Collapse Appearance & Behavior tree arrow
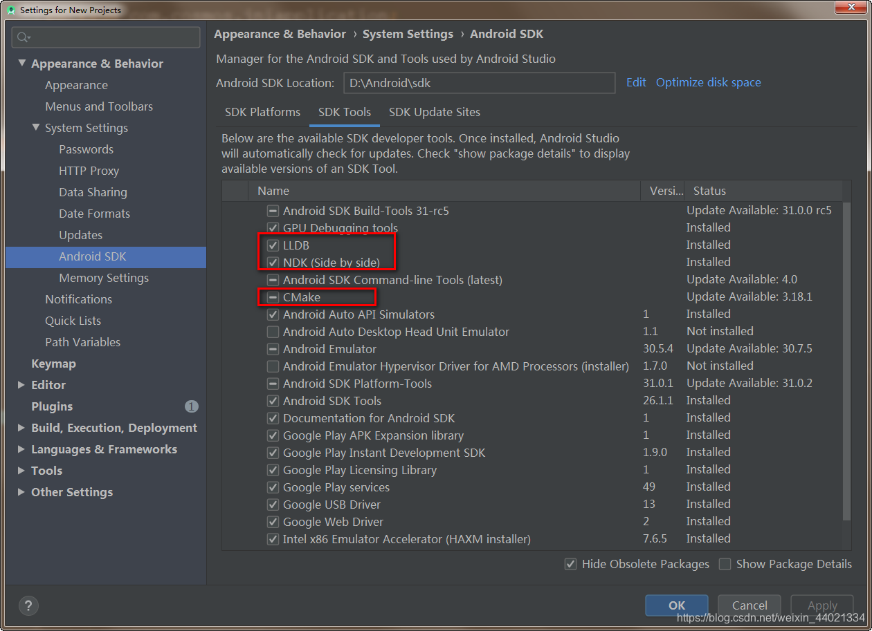The image size is (872, 631). click(x=21, y=63)
